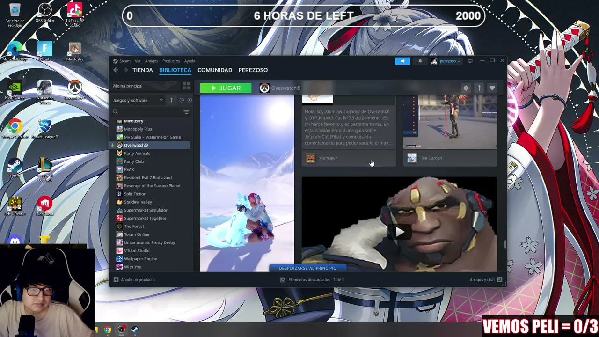This screenshot has width=599, height=337.
Task: Click the green JUGAR button
Action: pos(226,88)
